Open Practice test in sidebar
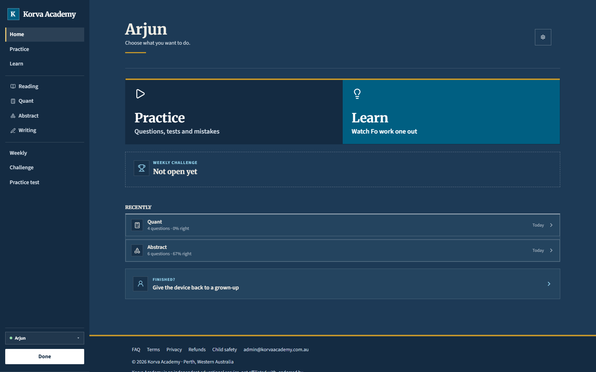 coord(45,182)
